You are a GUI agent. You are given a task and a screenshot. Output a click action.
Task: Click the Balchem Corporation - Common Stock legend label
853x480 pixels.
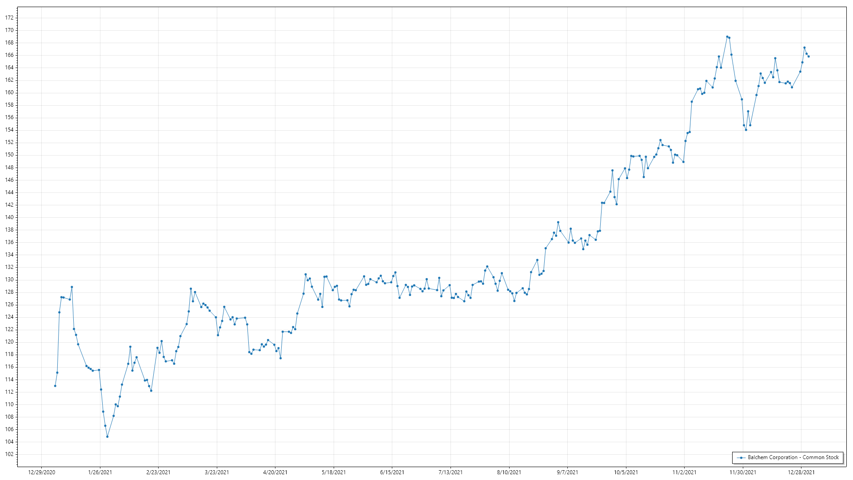[793, 457]
